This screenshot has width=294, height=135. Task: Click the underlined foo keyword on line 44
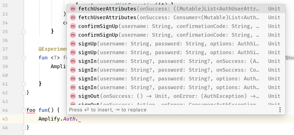point(31,110)
